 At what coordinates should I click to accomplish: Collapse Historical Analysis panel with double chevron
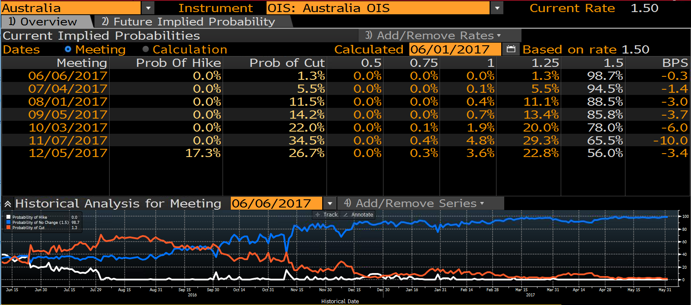[8, 204]
